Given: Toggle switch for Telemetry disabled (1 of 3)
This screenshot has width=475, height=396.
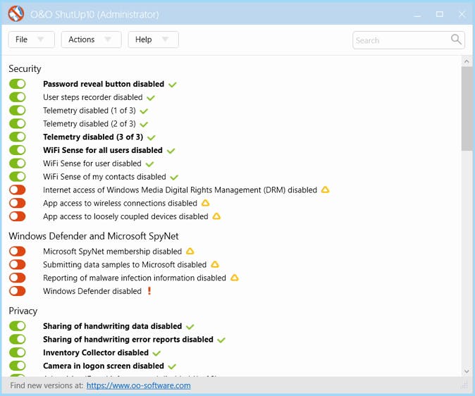Looking at the screenshot, I should [x=18, y=111].
